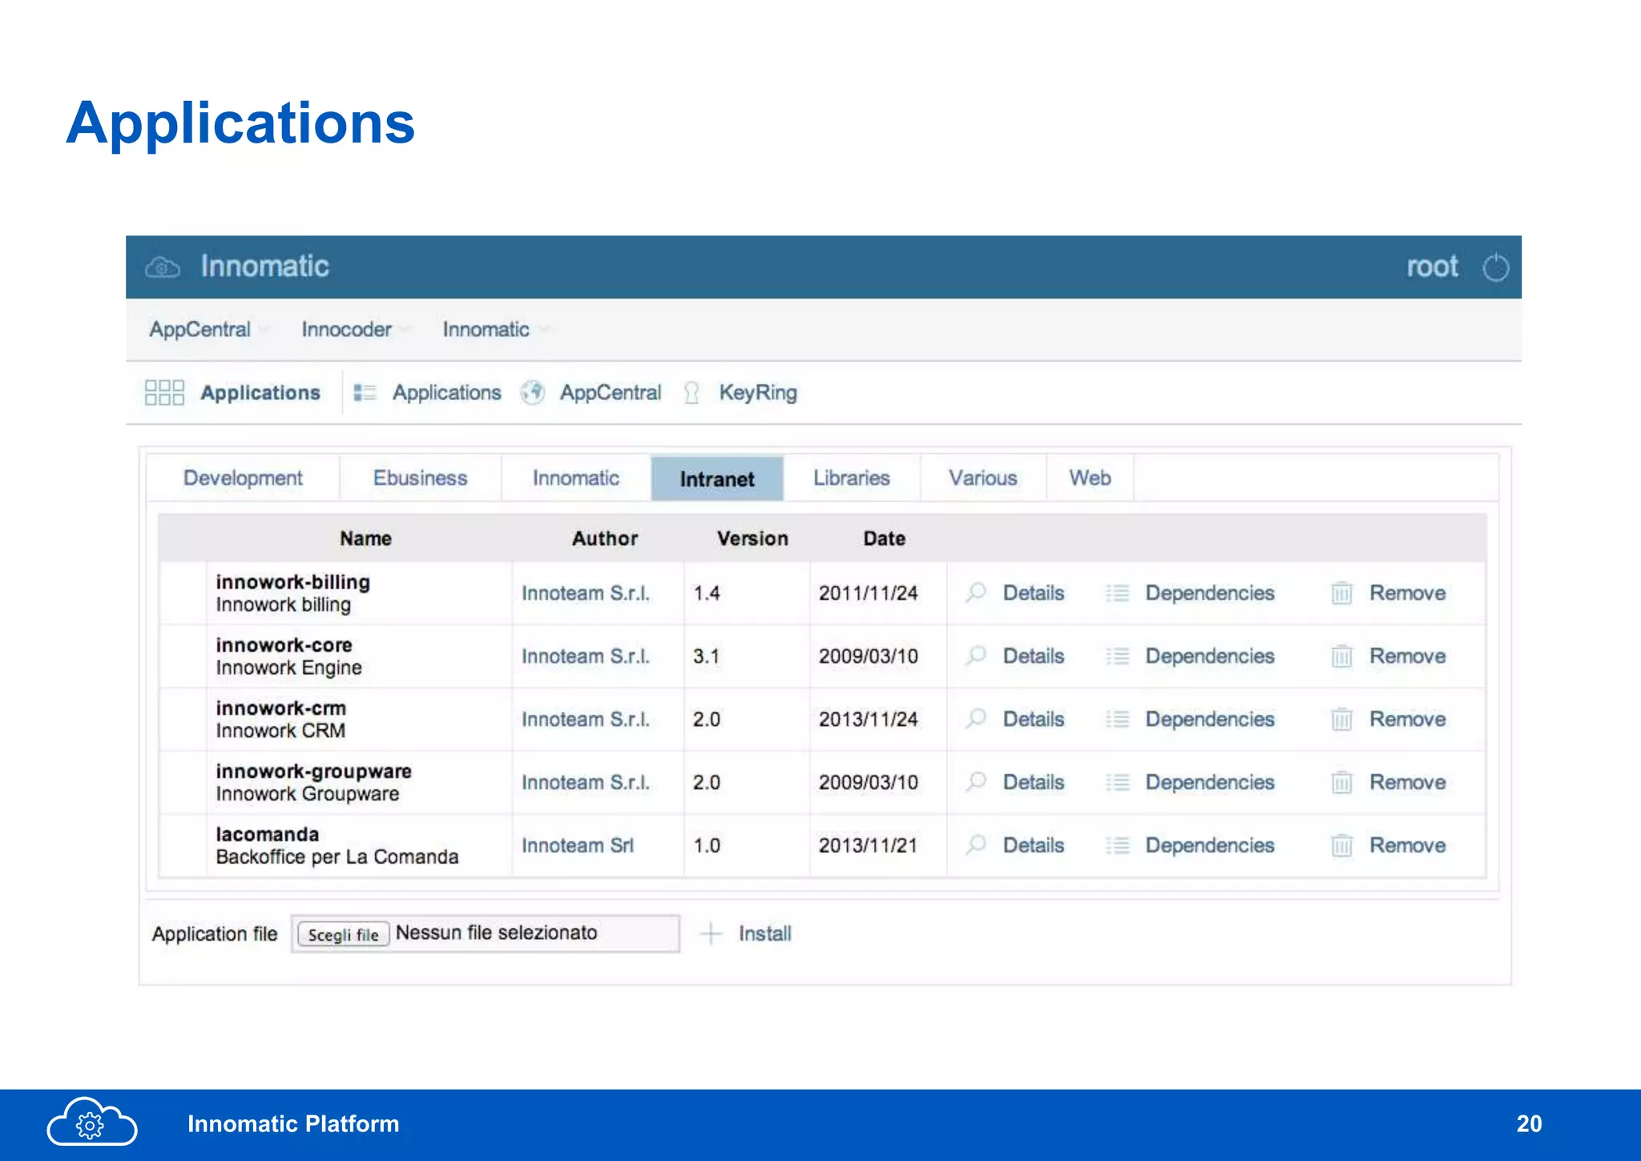Click the AppCentral globe icon
The height and width of the screenshot is (1161, 1641).
point(532,393)
